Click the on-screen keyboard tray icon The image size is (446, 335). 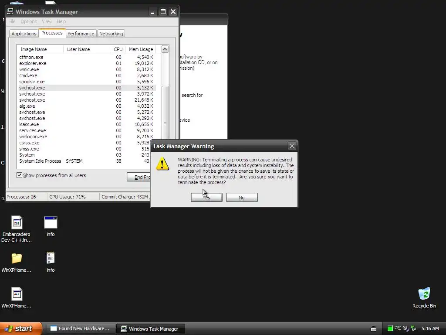[374, 329]
